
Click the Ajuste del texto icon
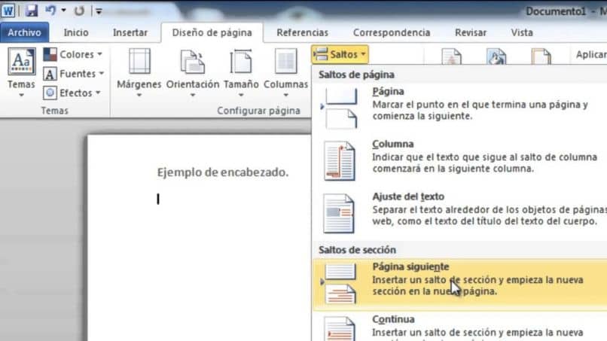[x=339, y=214]
